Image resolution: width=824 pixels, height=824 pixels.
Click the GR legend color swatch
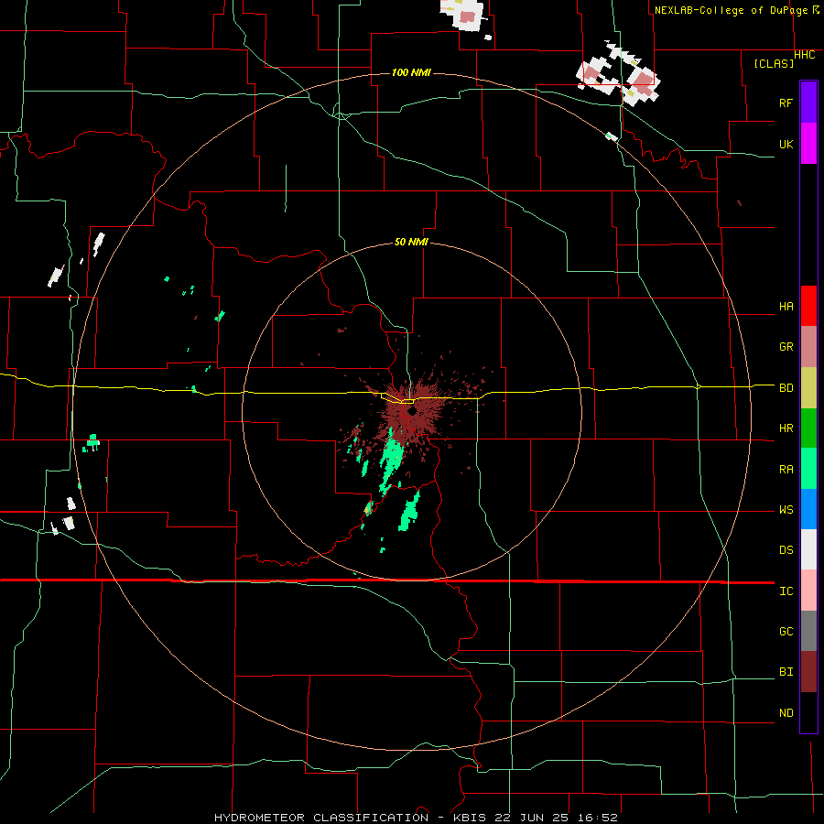808,347
